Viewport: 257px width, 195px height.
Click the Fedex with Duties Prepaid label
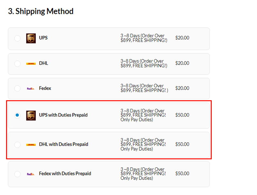[x=65, y=173]
